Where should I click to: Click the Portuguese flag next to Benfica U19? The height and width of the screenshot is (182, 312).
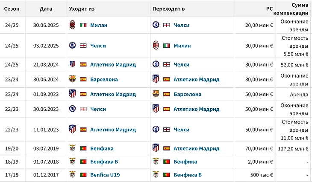(x=83, y=175)
